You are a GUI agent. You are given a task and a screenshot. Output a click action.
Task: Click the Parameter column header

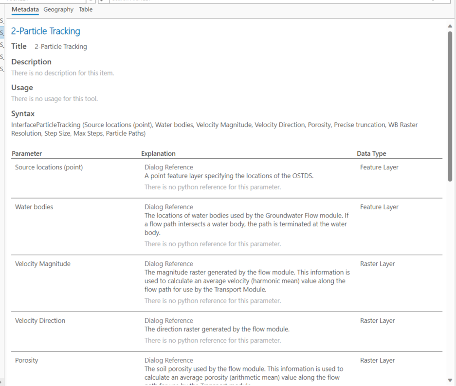pyautogui.click(x=27, y=154)
